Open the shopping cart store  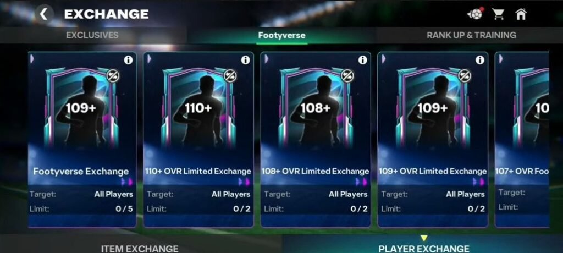[x=498, y=14]
